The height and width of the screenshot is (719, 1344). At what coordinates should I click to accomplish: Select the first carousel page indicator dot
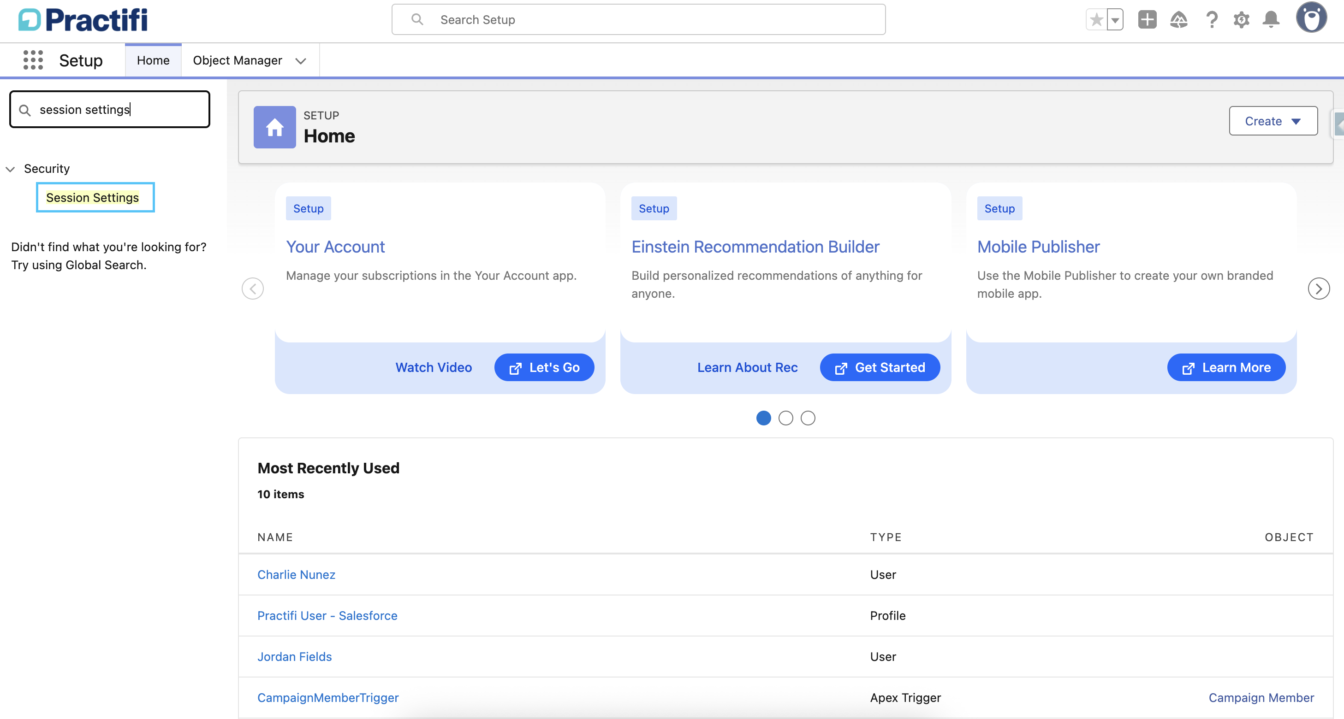coord(764,418)
